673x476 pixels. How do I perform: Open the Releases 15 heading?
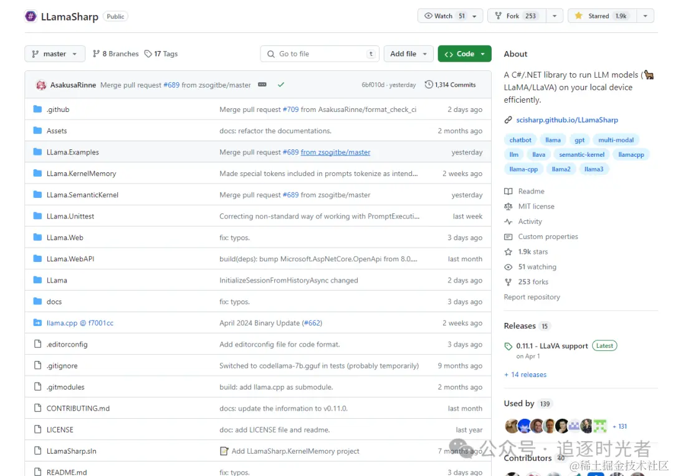coord(527,326)
